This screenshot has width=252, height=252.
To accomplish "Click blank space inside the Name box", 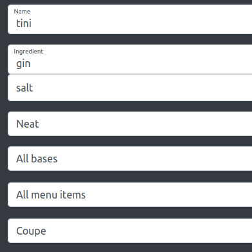I will pyautogui.click(x=142, y=23).
